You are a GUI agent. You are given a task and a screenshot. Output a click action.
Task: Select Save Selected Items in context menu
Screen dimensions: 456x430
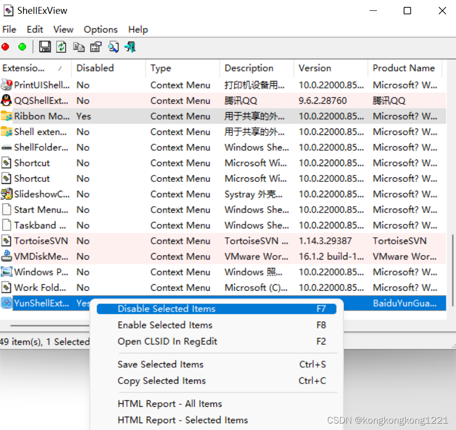click(216, 364)
